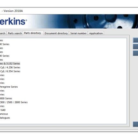This screenshot has width=138, height=138.
Task: Select the row ending in '/ 640'
Action: click(x=3, y=110)
